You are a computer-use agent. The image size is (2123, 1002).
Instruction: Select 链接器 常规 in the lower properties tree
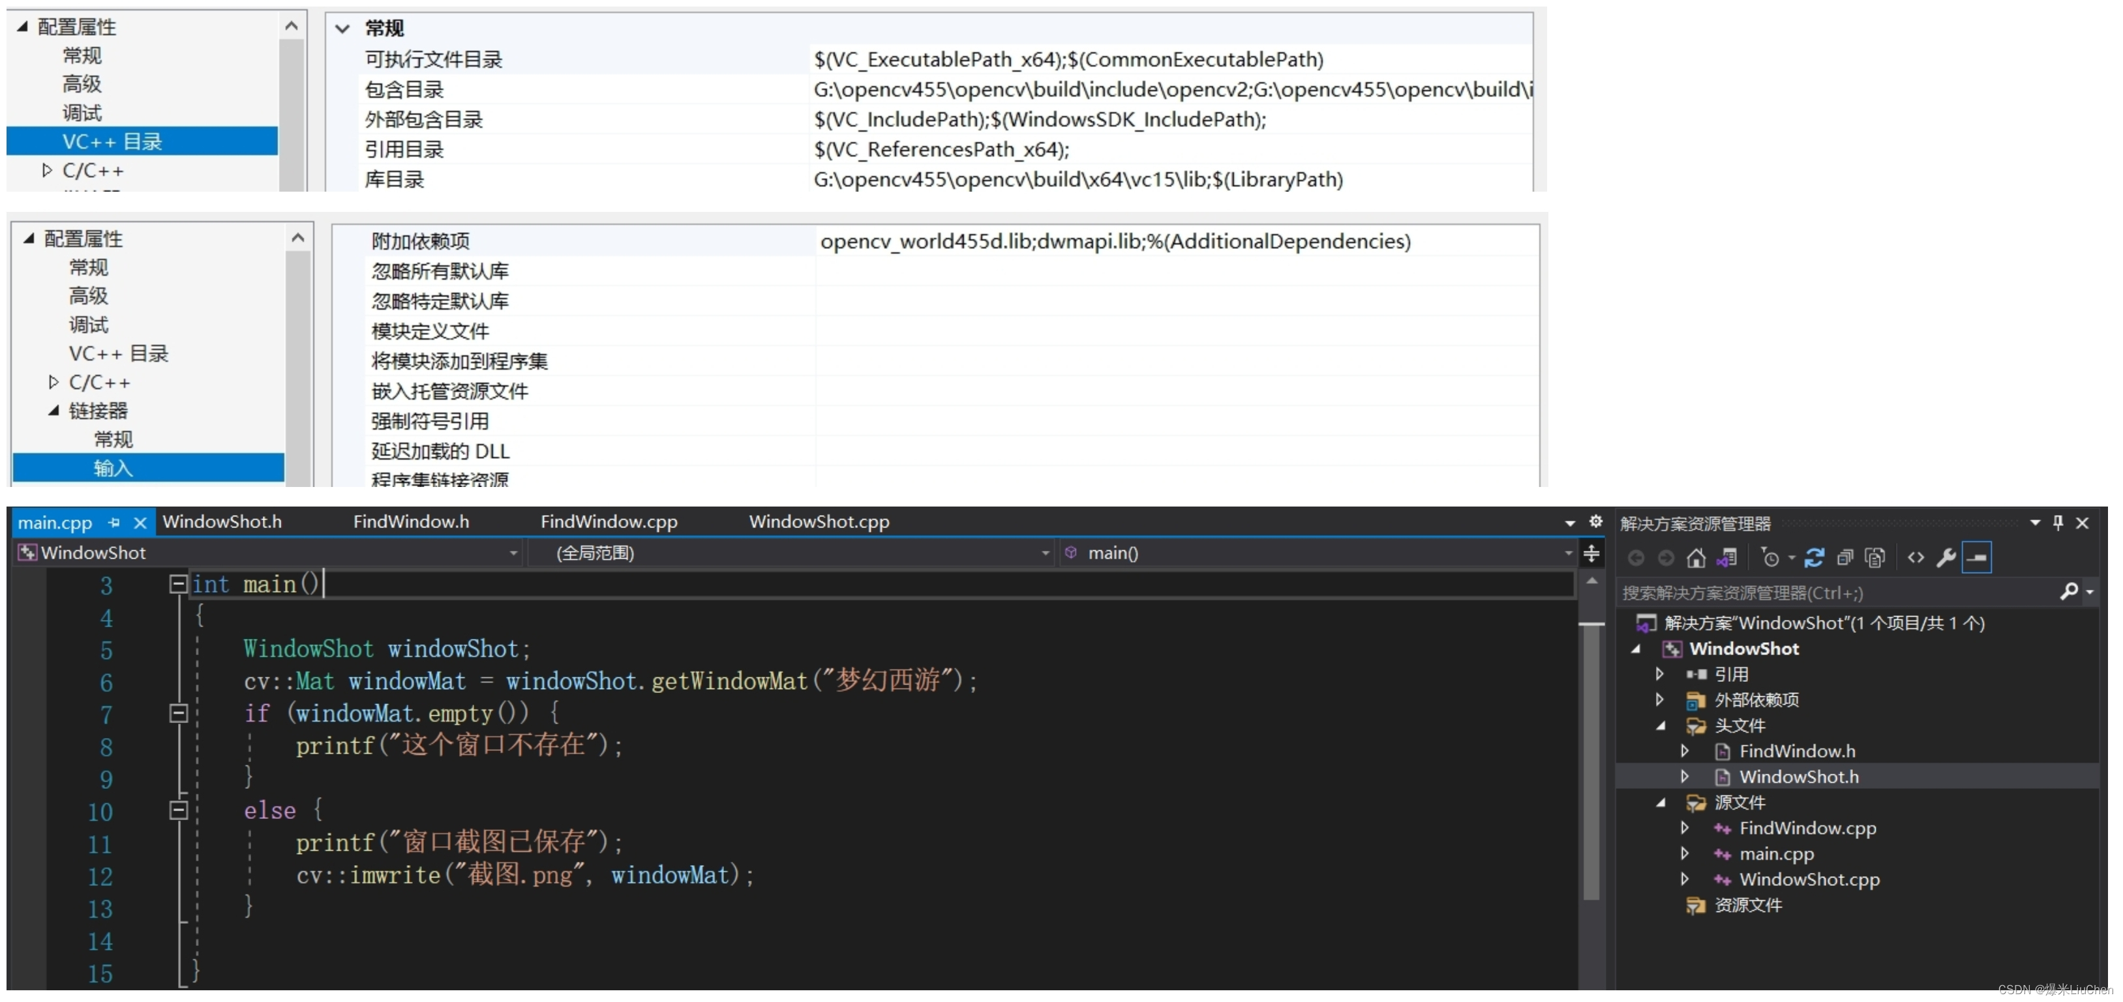click(x=113, y=439)
